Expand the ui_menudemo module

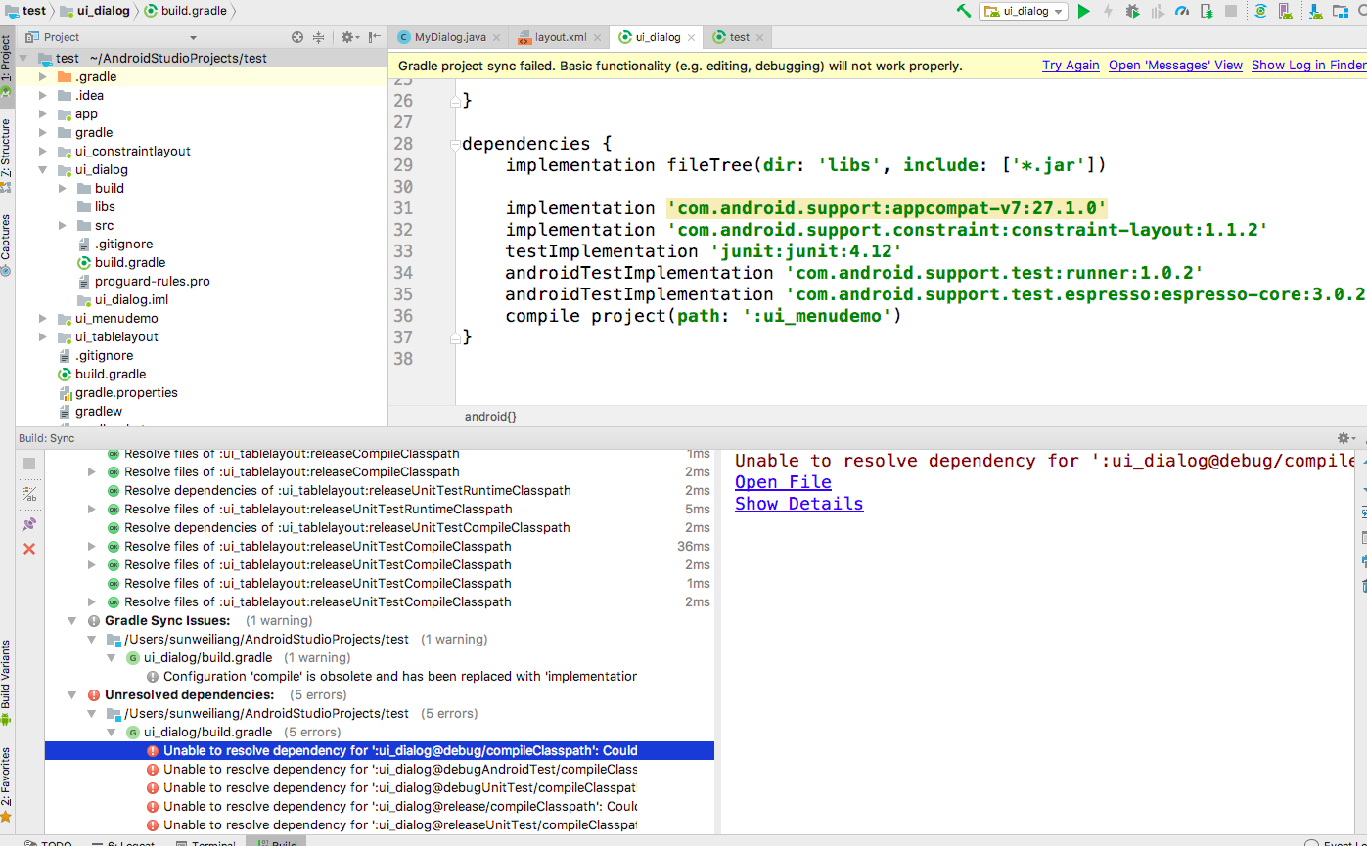point(42,318)
